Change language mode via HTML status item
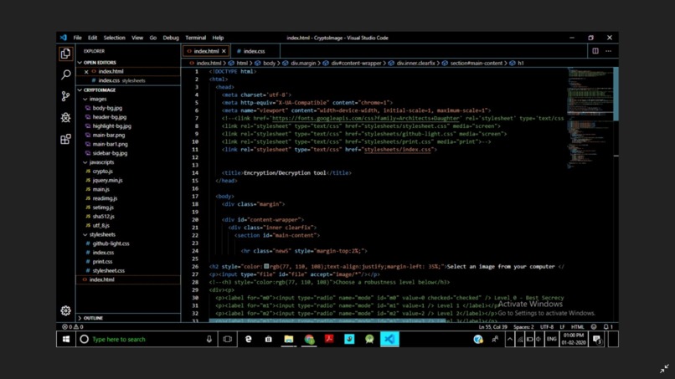675x379 pixels. (x=577, y=327)
